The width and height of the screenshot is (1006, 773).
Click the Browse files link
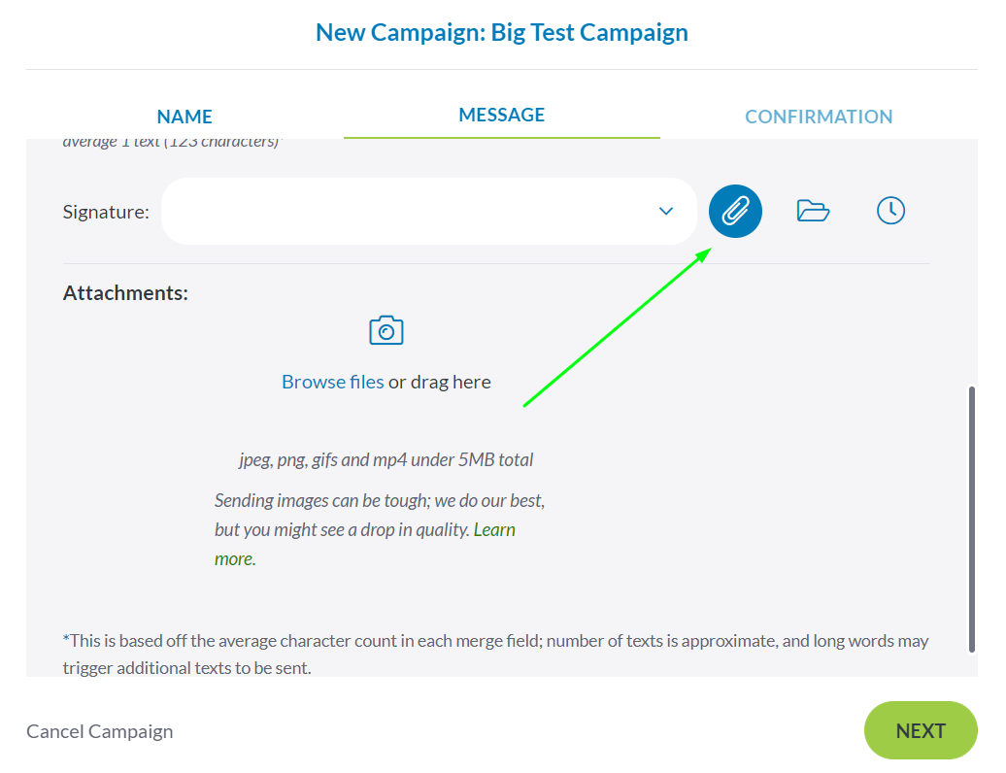[332, 382]
